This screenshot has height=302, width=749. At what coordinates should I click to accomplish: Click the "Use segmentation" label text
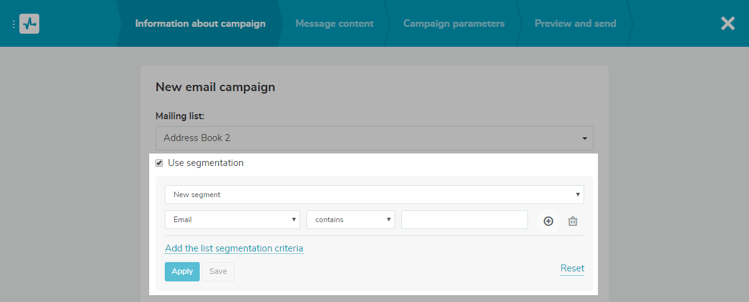pyautogui.click(x=205, y=163)
